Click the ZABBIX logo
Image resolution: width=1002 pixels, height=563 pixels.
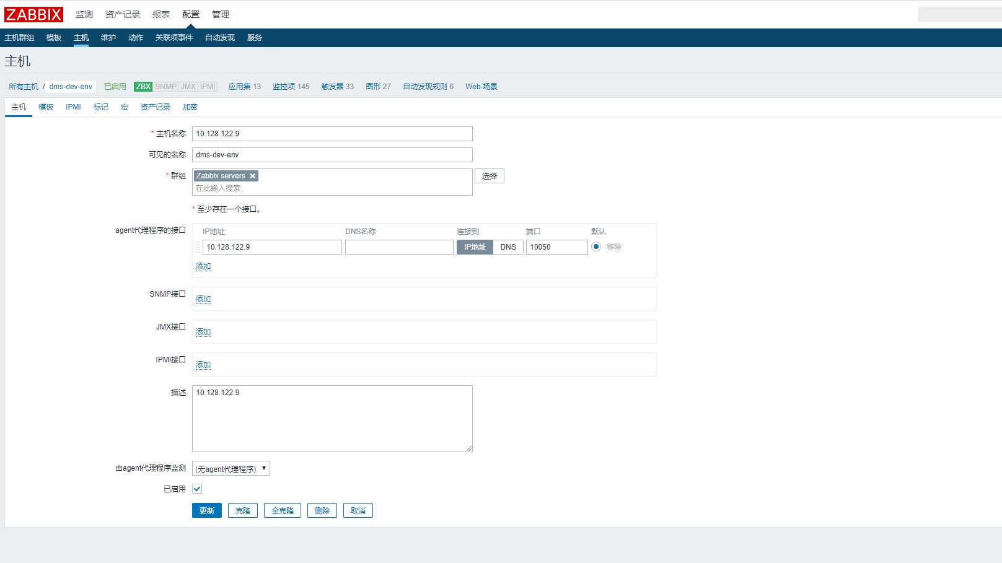(34, 14)
